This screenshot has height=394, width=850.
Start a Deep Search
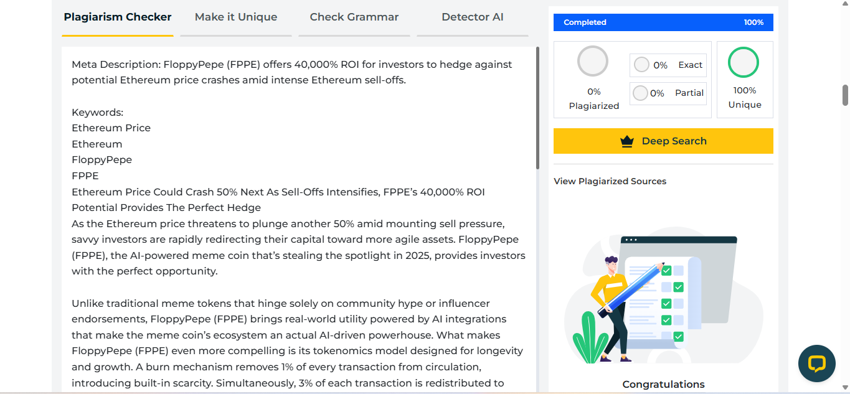[x=663, y=141]
